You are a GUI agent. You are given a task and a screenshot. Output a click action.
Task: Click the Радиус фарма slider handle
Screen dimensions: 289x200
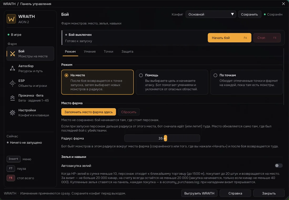coord(165,138)
